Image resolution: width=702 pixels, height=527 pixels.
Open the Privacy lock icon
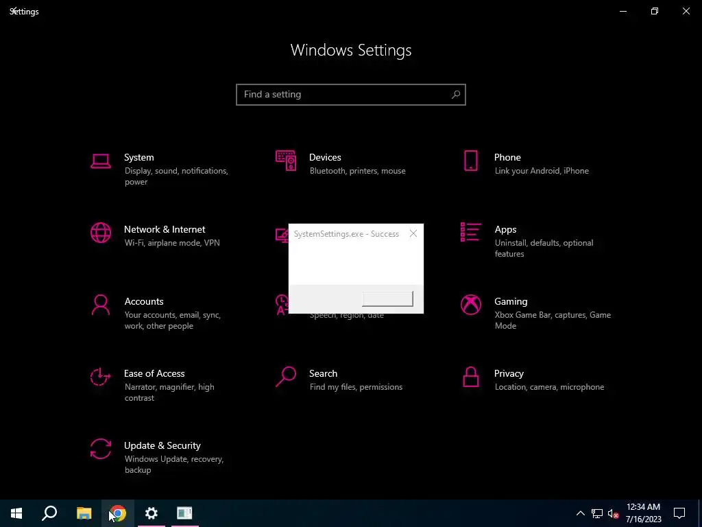pyautogui.click(x=470, y=377)
